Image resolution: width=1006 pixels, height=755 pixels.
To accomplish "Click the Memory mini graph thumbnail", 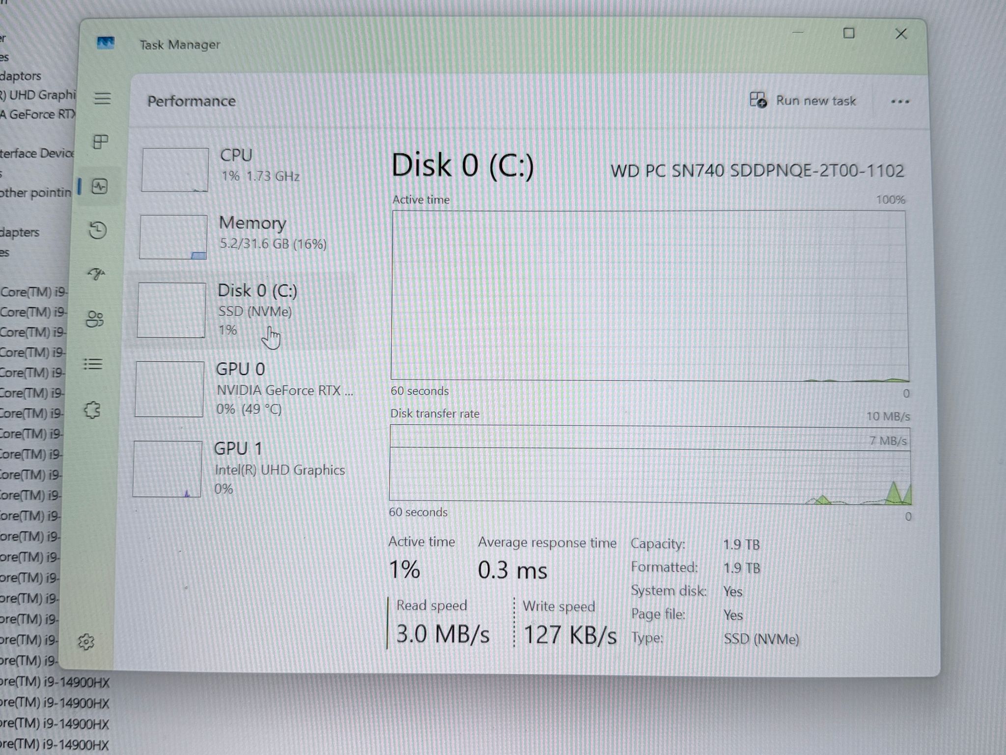I will (x=173, y=237).
